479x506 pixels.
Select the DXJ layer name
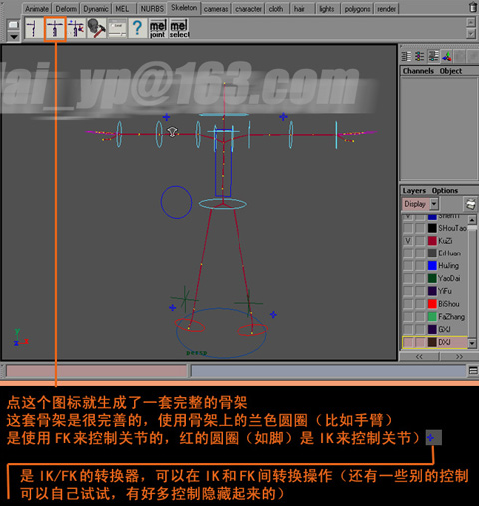(x=444, y=342)
